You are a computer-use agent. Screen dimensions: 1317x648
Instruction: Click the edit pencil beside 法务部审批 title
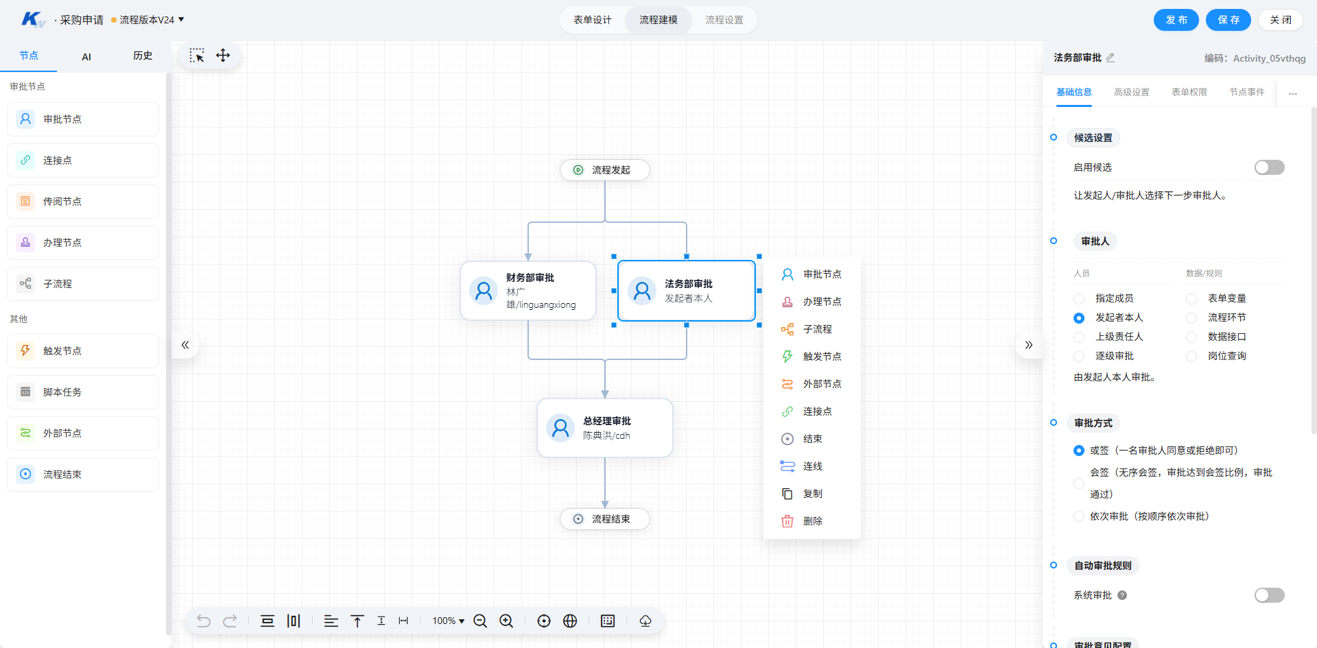(1111, 58)
